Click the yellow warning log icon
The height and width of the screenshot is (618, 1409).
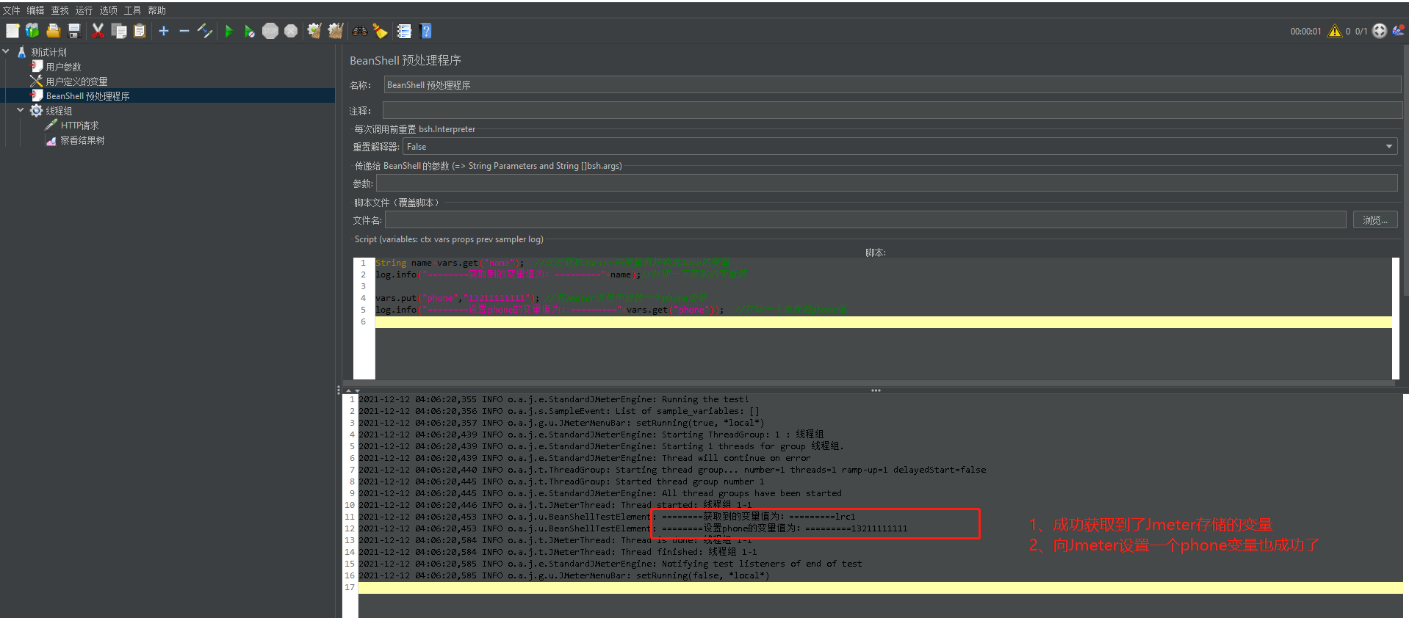(1335, 31)
